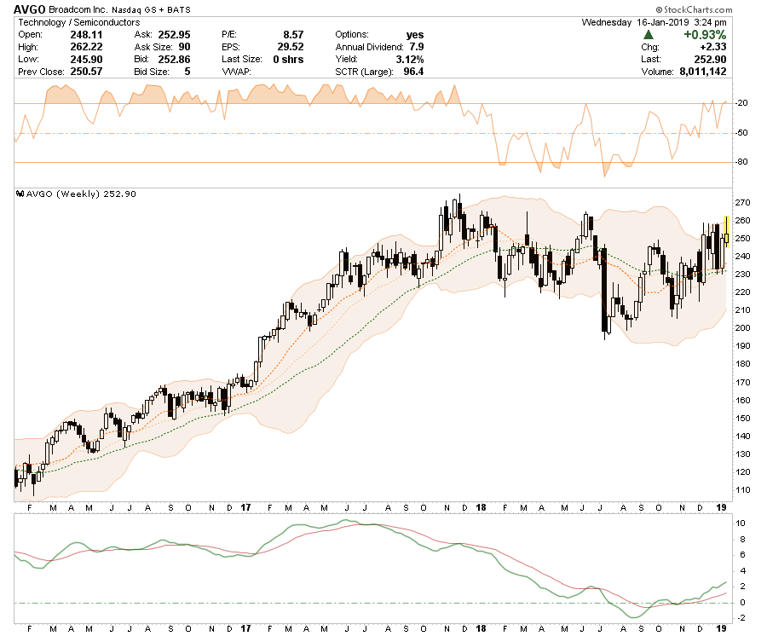This screenshot has width=767, height=636.
Task: Click the -20 level on oscillator axis
Action: [742, 103]
